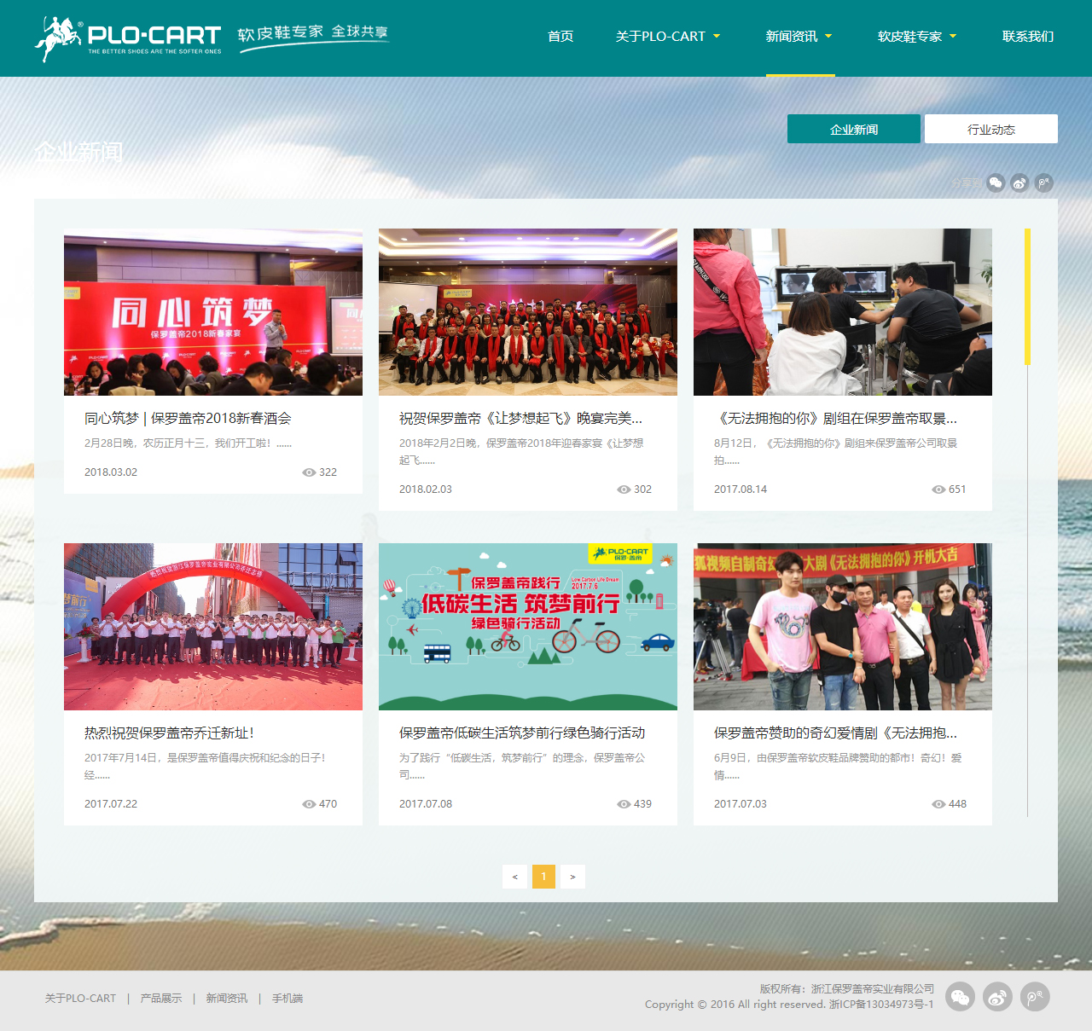Expand the 关于PLO-CART dropdown arrow
1092x1031 pixels.
click(x=717, y=36)
